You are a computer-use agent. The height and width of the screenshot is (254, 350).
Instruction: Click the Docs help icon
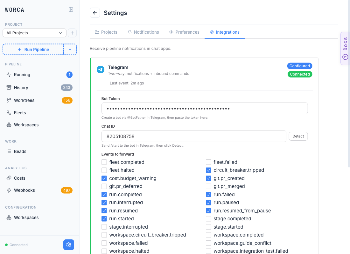[345, 57]
